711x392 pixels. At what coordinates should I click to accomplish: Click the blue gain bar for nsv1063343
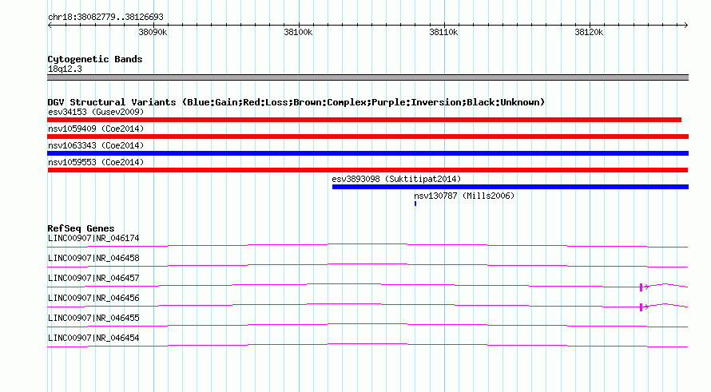(367, 153)
